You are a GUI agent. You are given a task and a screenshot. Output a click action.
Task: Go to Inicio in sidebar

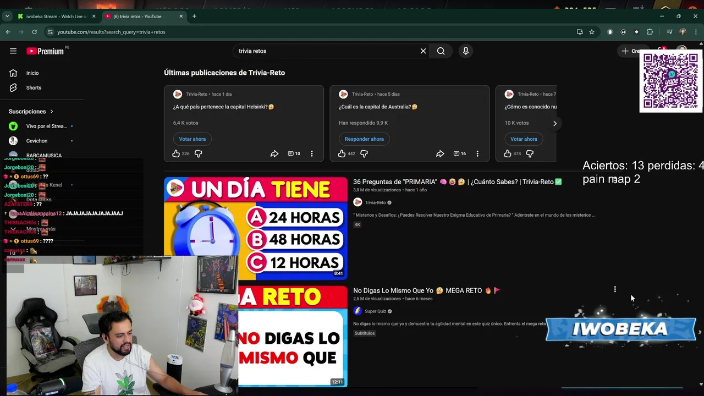point(32,73)
